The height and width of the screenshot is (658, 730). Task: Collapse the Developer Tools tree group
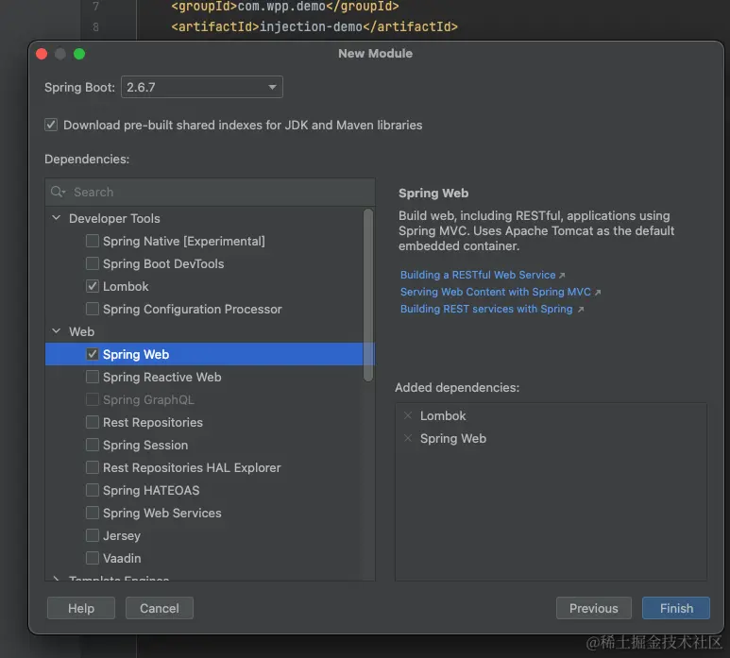[x=56, y=218]
